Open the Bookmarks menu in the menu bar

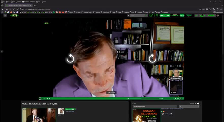(26, 2)
